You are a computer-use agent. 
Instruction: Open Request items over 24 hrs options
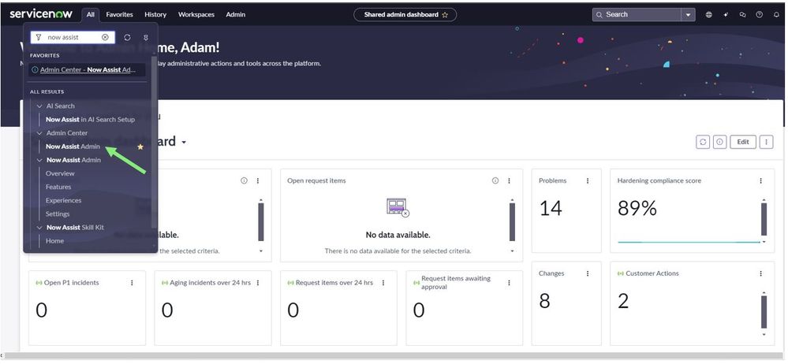click(x=383, y=283)
